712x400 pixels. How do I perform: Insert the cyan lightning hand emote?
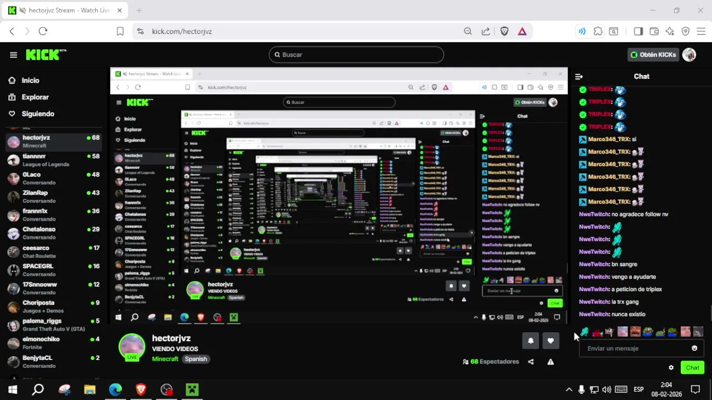[x=584, y=332]
